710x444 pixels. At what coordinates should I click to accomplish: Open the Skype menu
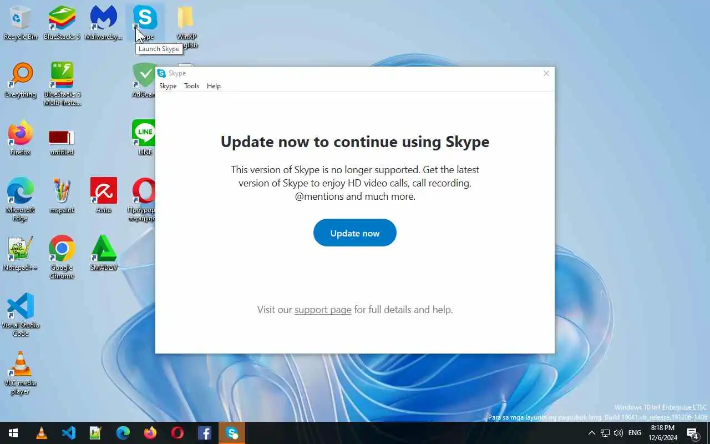(x=168, y=86)
